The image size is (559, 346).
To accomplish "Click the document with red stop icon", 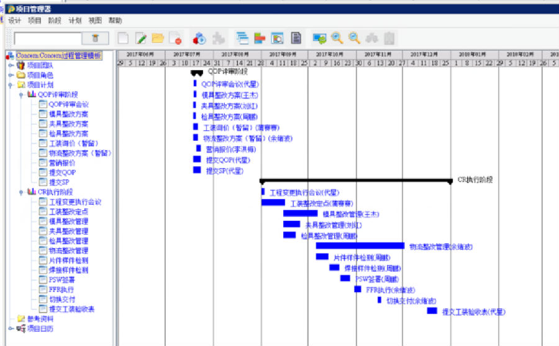I will click(175, 38).
